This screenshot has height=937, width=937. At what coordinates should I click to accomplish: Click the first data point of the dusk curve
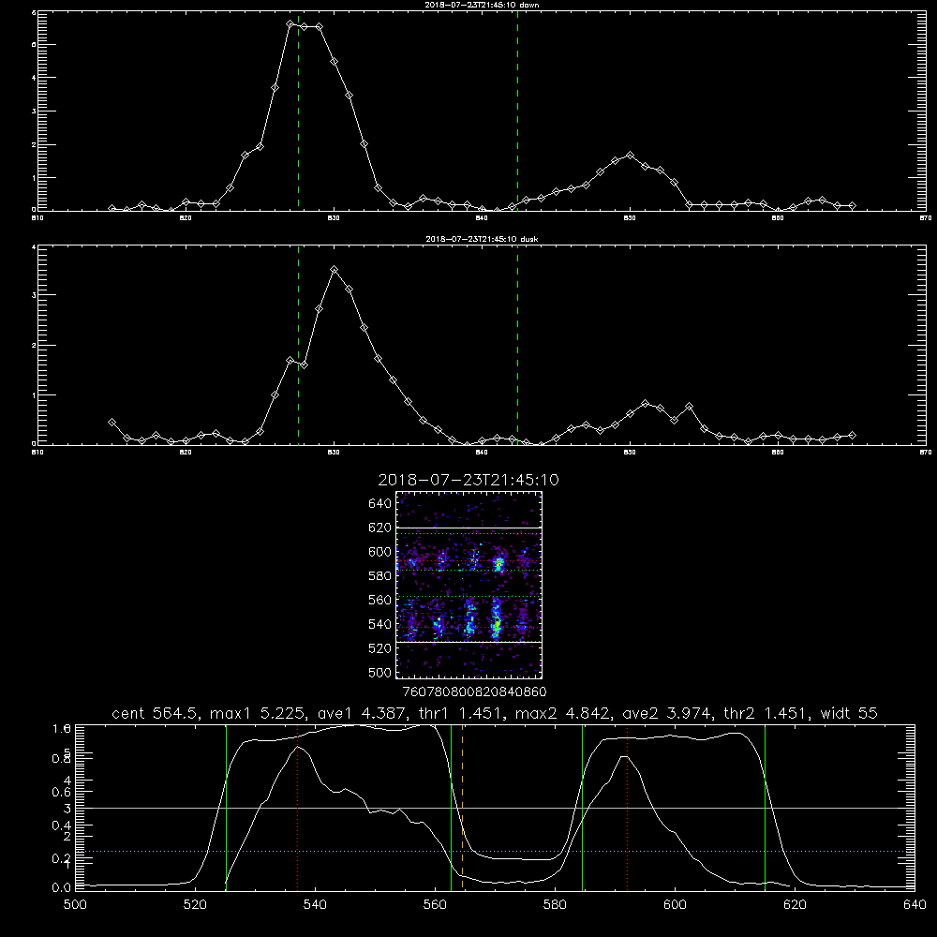(x=112, y=422)
